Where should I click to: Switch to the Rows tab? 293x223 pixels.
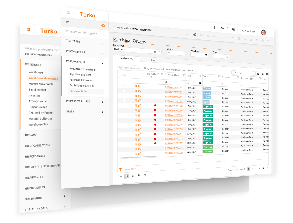coord(153,60)
